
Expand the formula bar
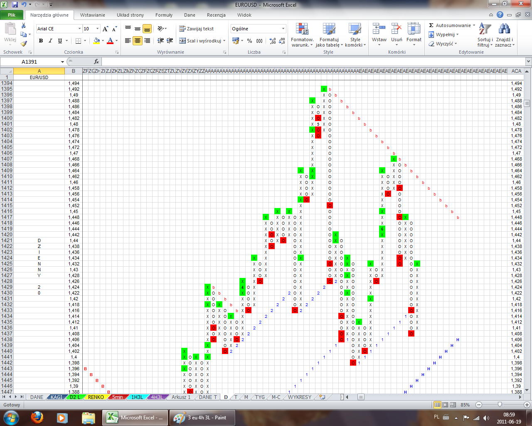pyautogui.click(x=528, y=62)
